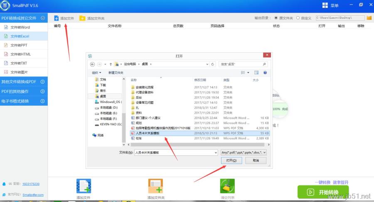Click the horizontal scrollbar in file list
This screenshot has width=374, height=202.
pos(197,145)
